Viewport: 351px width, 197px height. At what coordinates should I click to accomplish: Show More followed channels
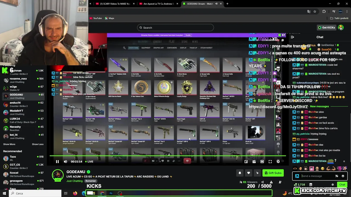(9, 144)
